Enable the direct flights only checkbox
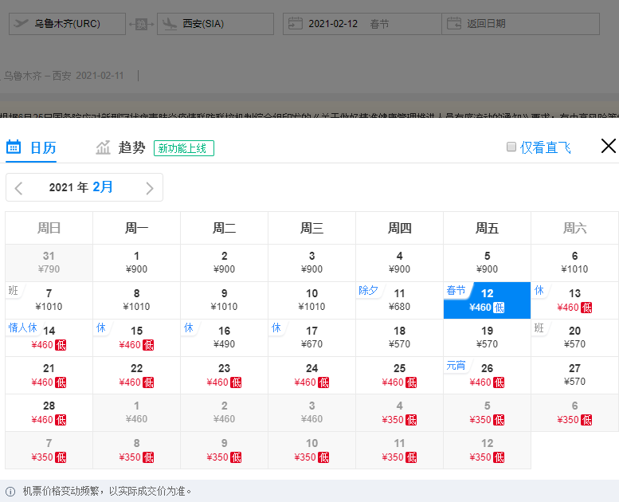This screenshot has width=619, height=502. (511, 147)
